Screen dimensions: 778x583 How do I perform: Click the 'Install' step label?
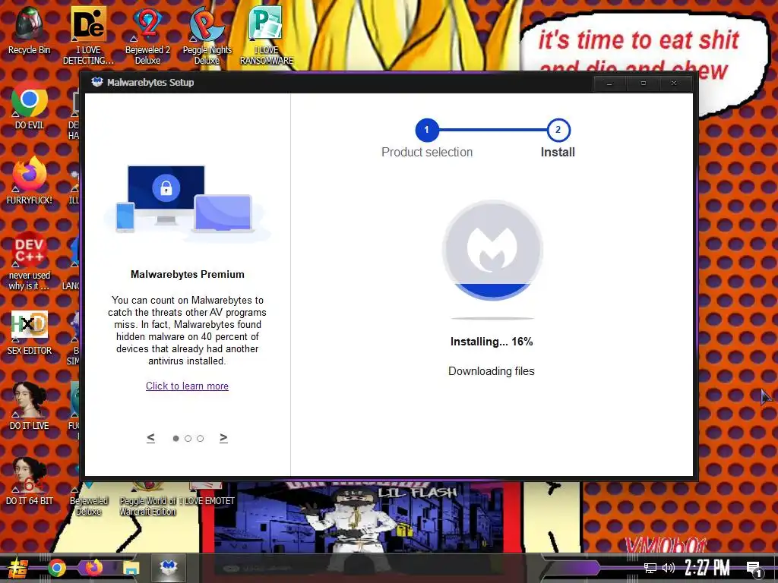click(x=558, y=152)
